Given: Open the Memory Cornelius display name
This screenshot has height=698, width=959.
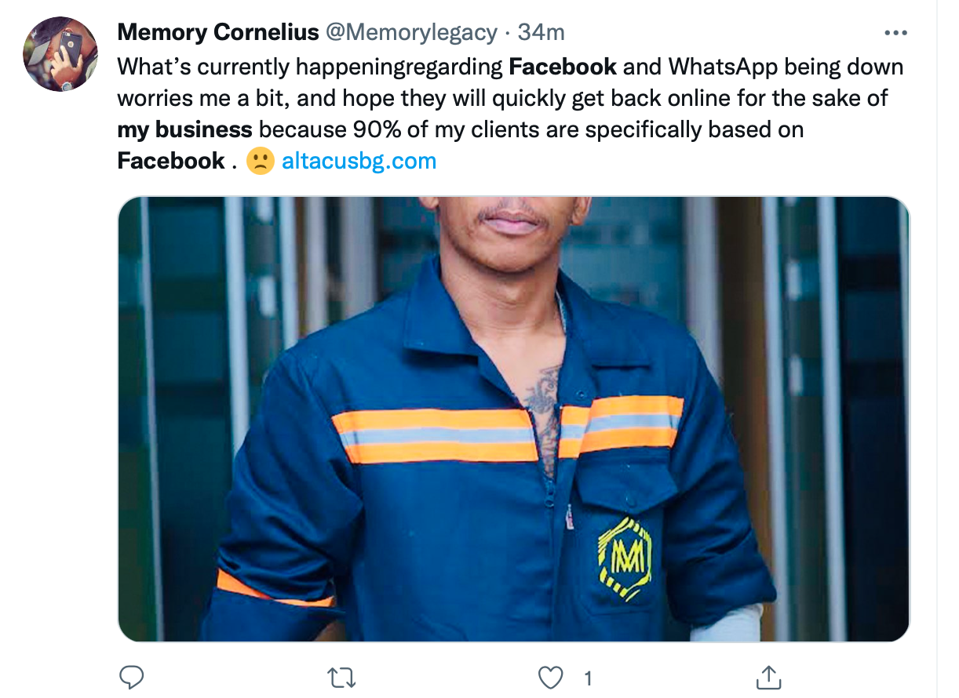Looking at the screenshot, I should click(218, 33).
